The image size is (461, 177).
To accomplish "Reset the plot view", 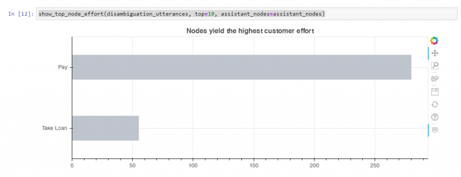I will tap(434, 104).
